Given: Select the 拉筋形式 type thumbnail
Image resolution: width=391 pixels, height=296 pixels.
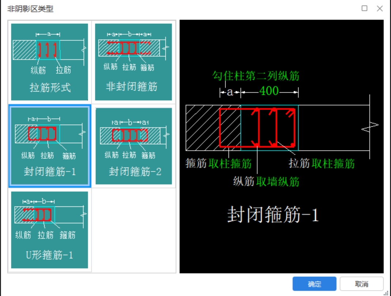Looking at the screenshot, I should (x=49, y=62).
